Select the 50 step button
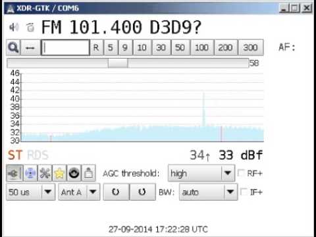 pyautogui.click(x=180, y=47)
